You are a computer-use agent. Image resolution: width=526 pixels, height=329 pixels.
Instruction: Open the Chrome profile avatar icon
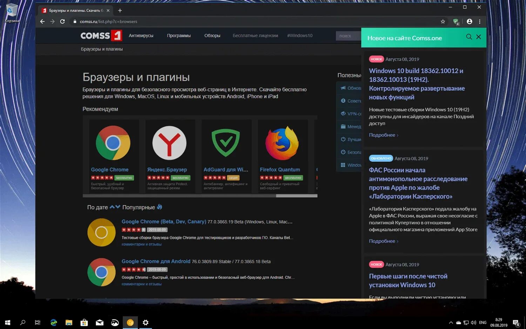[x=470, y=21]
